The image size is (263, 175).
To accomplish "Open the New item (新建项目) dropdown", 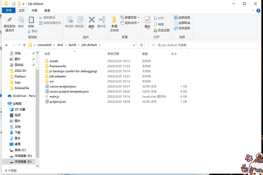I will pos(130,18).
